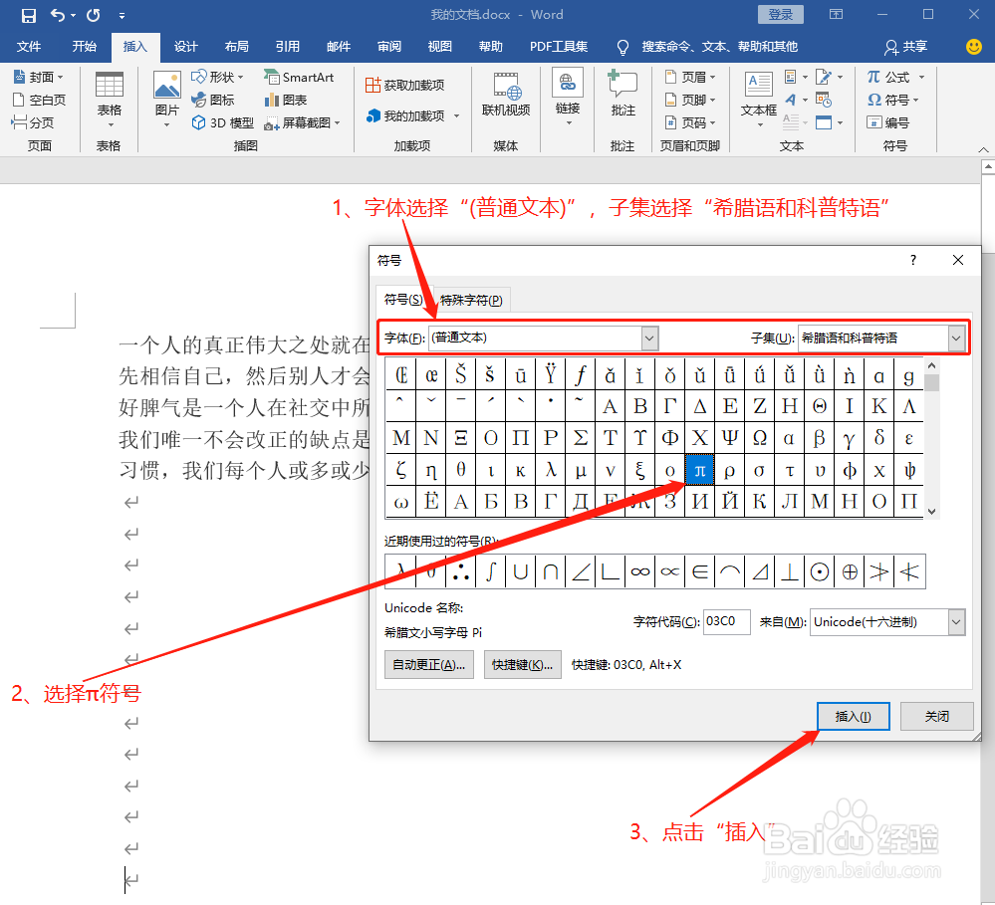
Task: Open the links (链接) menu
Action: click(x=568, y=98)
